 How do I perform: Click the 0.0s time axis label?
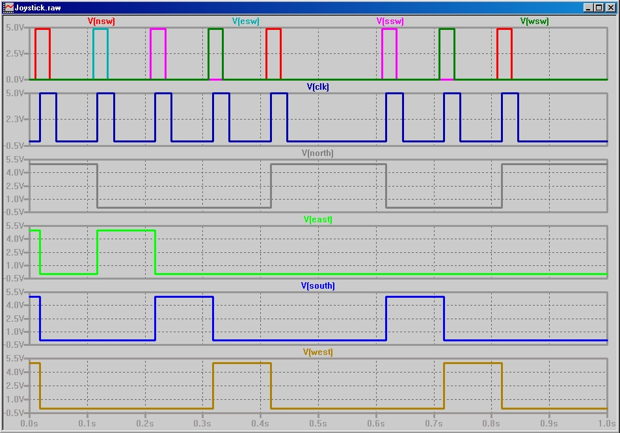pos(29,424)
